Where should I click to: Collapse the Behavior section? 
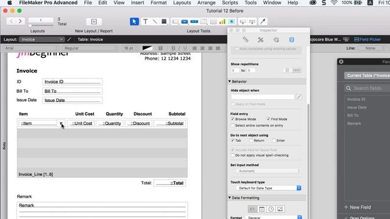pos(230,82)
